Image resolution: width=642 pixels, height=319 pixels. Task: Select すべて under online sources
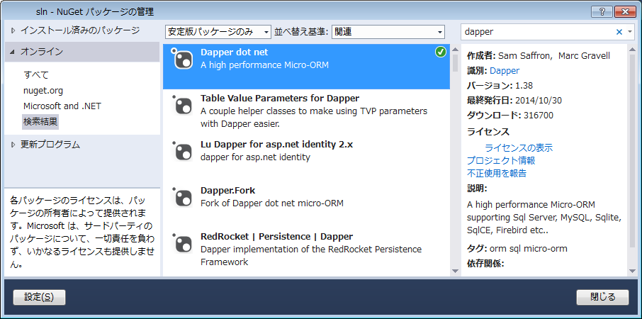[x=36, y=74]
